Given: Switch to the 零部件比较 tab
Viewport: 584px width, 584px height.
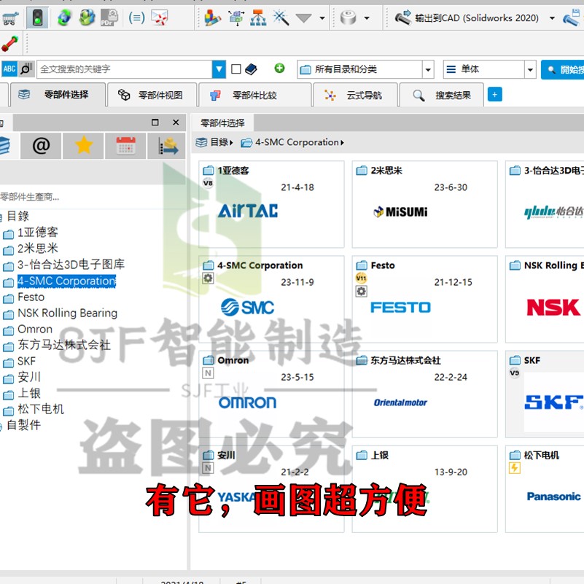Looking at the screenshot, I should 255,95.
